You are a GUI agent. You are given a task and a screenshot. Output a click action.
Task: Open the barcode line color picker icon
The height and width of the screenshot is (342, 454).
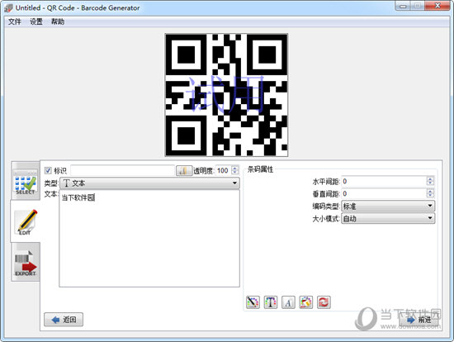tap(253, 302)
